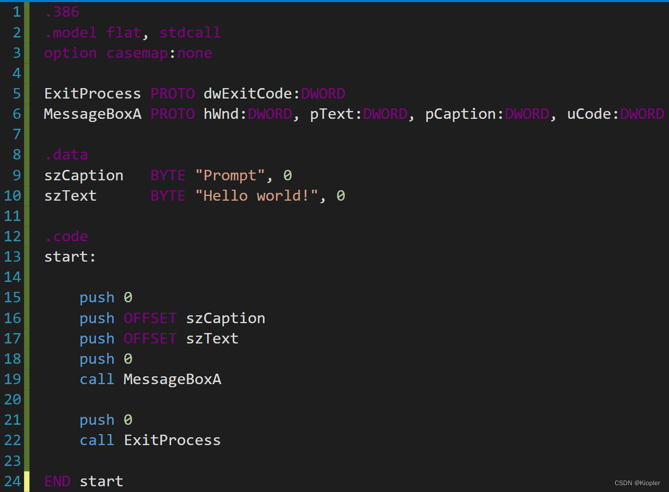Viewport: 669px width, 492px height.
Task: Click szCaption on the push OFFSET line
Action: (225, 318)
